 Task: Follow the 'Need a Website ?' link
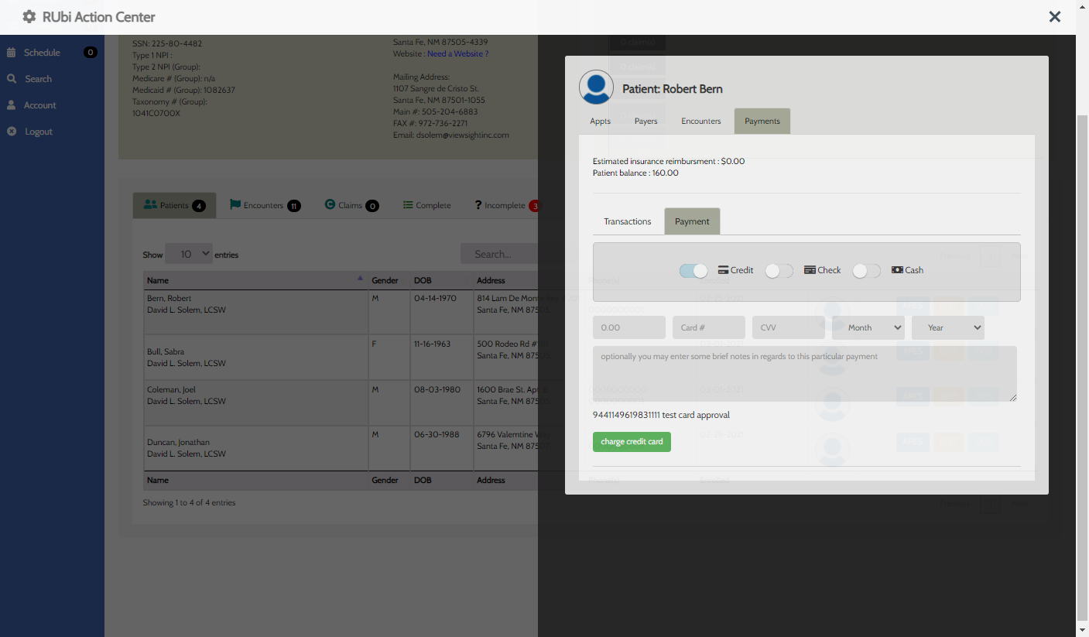457,54
